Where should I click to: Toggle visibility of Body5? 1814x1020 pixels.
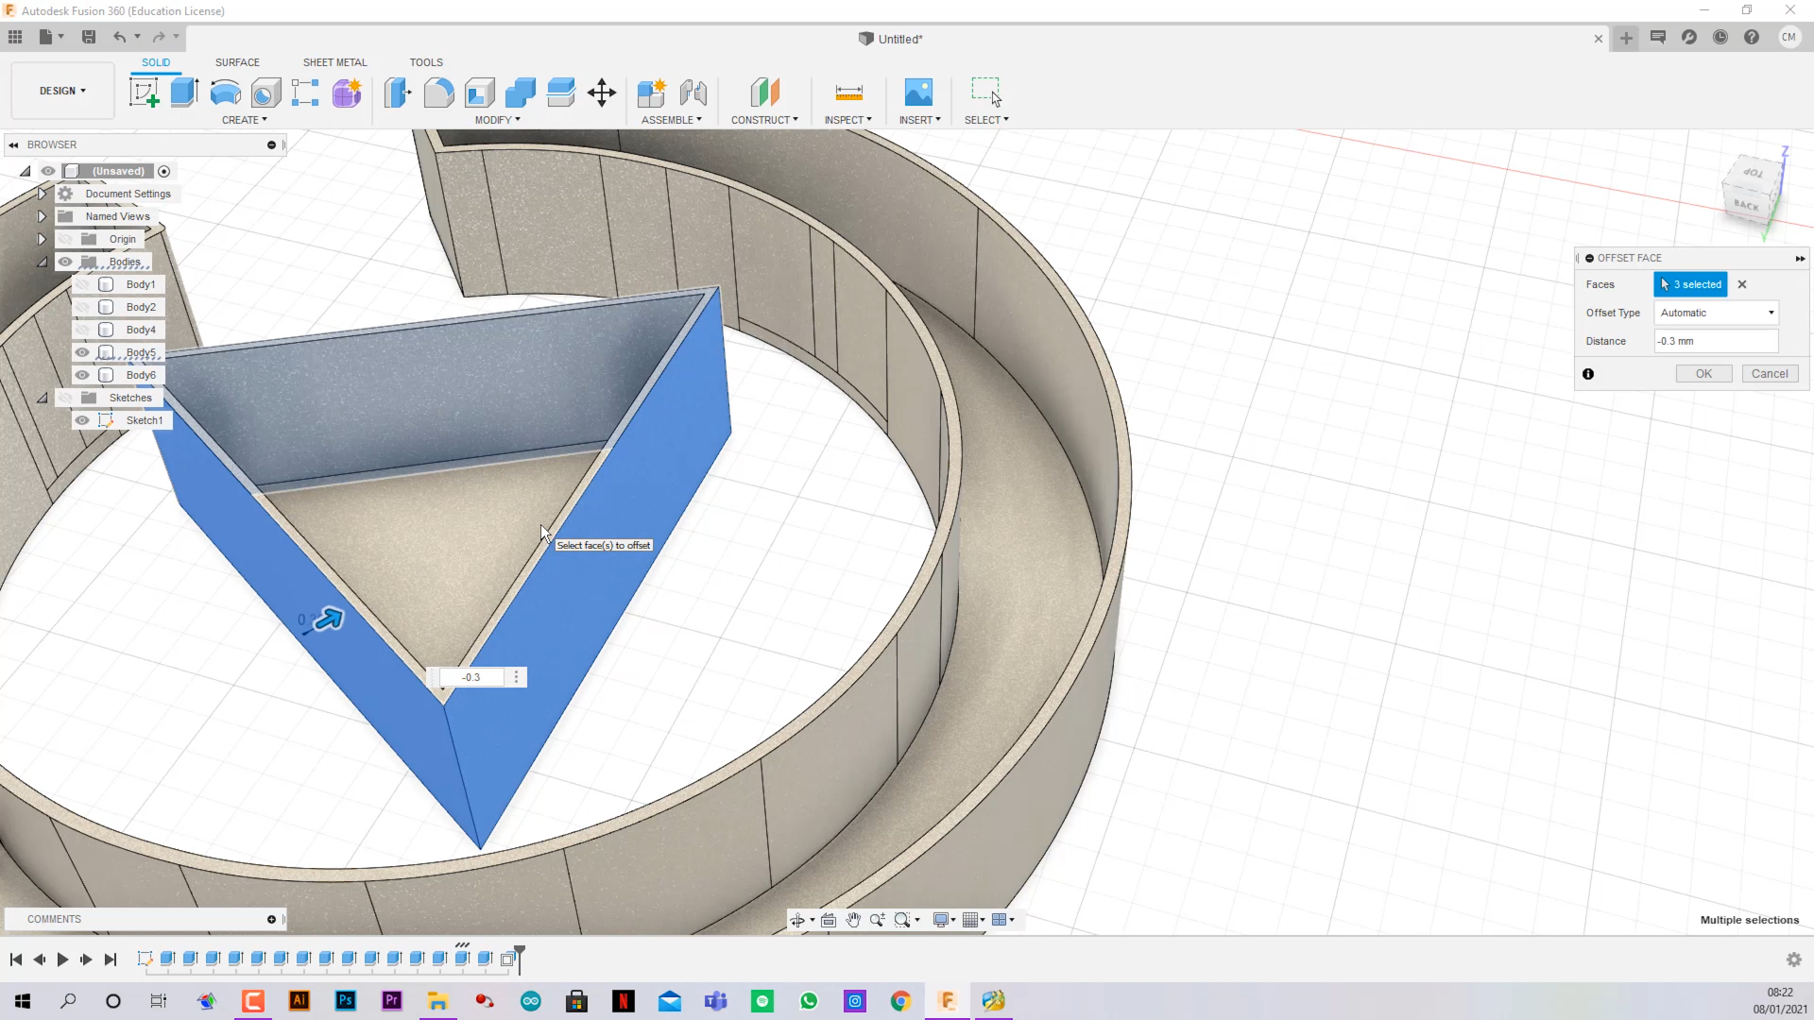click(83, 352)
